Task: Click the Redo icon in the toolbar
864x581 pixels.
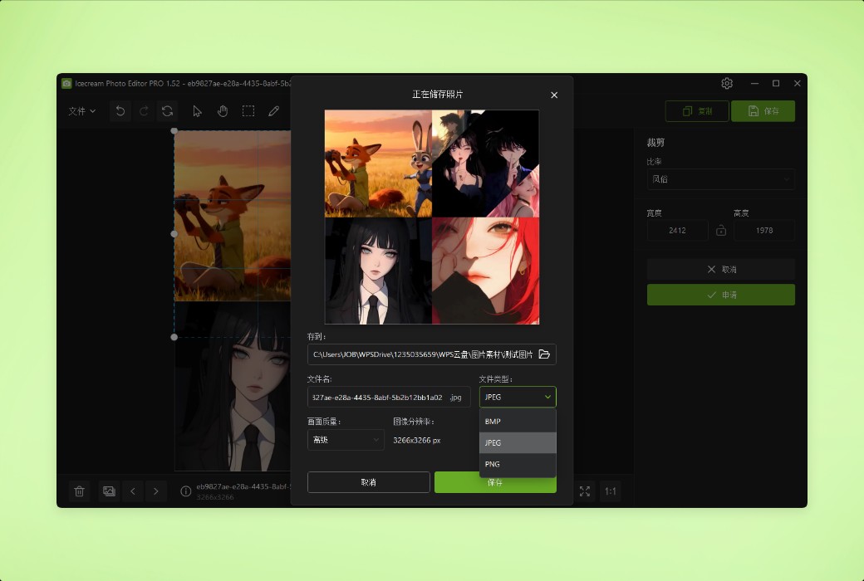Action: pos(144,110)
